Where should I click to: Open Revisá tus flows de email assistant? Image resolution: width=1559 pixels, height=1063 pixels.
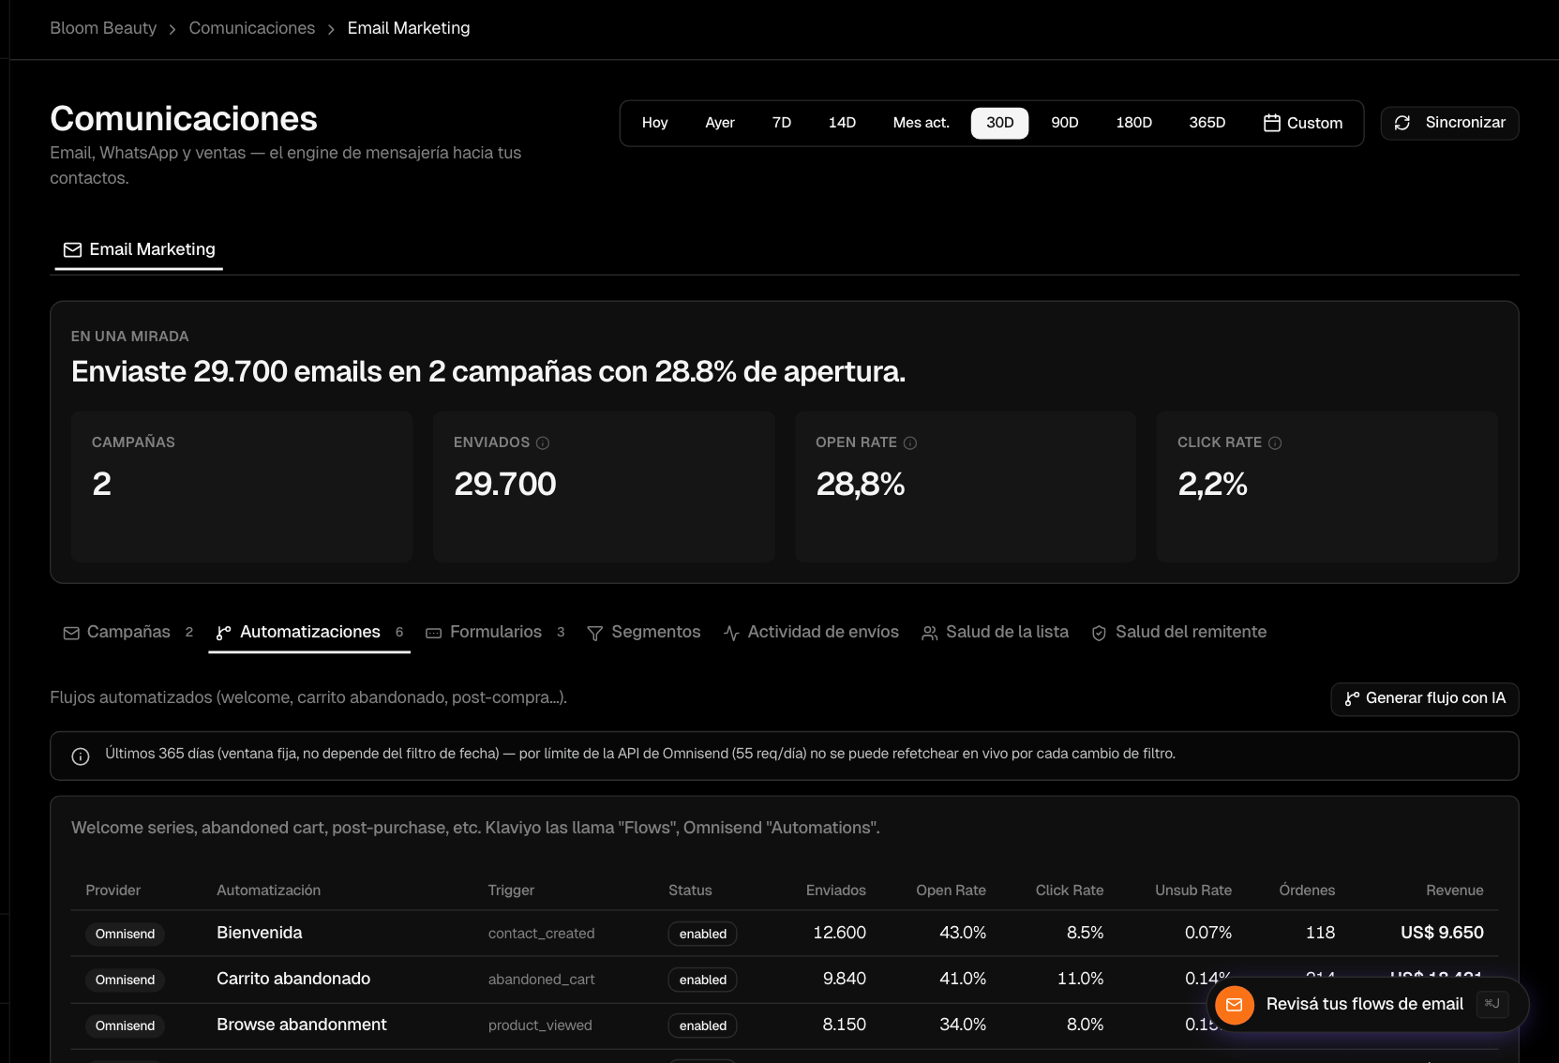1368,1005
